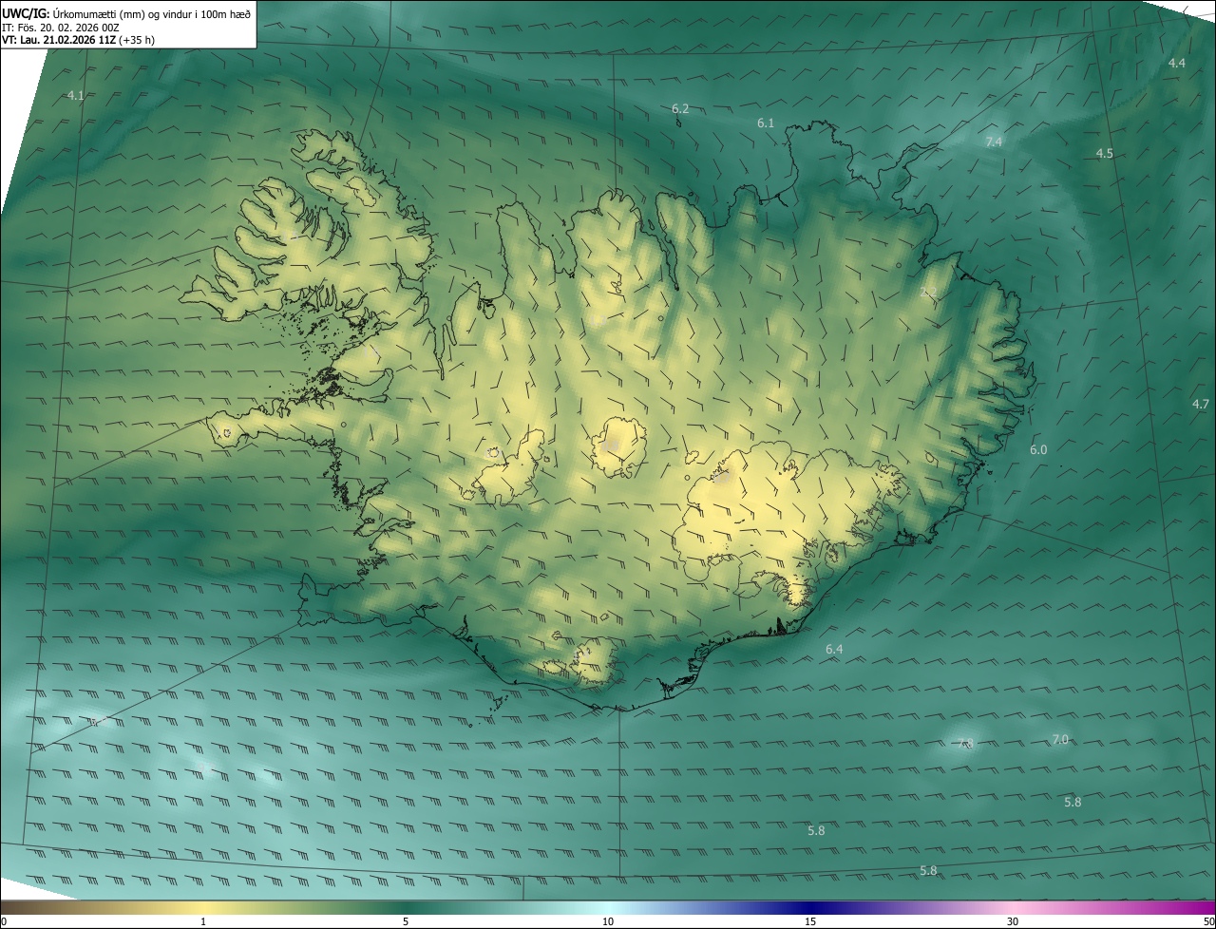Viewport: 1216px width, 929px height.
Task: Click the 6.0 value label on the map
Action: pyautogui.click(x=1038, y=450)
